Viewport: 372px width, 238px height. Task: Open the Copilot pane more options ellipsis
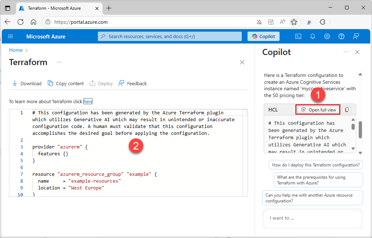click(346, 52)
